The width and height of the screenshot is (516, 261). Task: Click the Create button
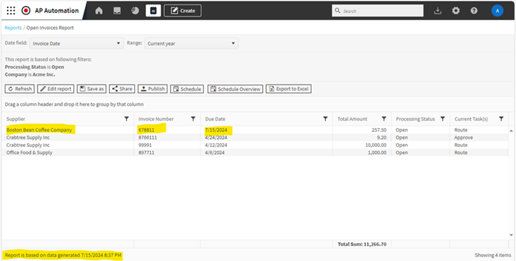[x=183, y=11]
